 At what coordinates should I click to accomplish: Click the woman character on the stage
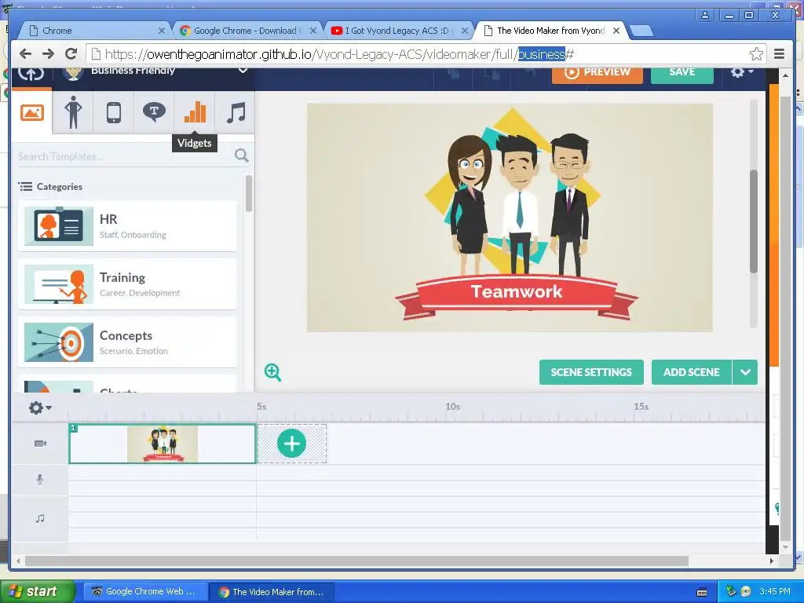coord(468,205)
